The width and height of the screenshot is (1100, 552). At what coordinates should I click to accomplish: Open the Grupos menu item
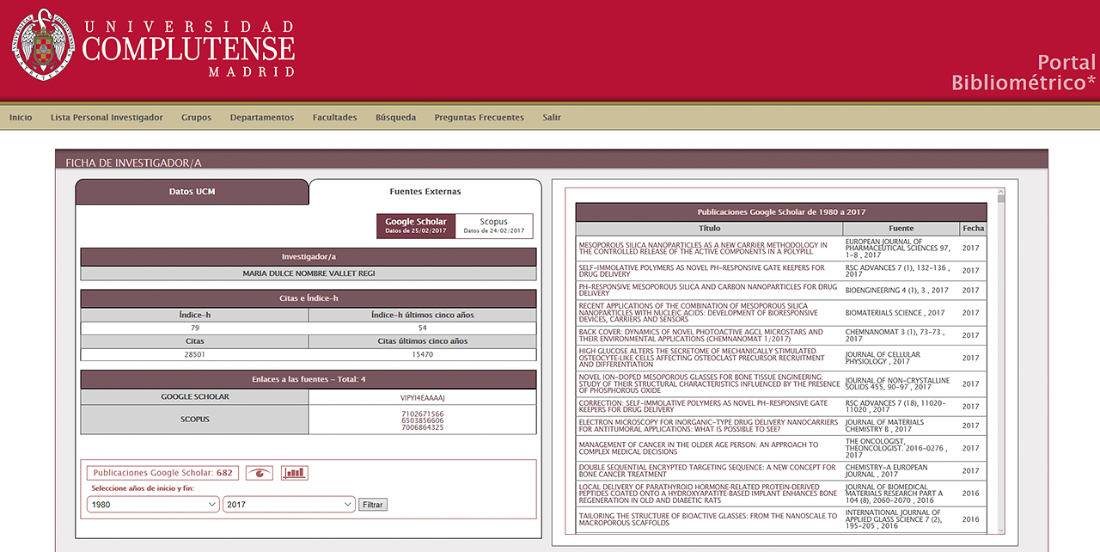click(196, 118)
